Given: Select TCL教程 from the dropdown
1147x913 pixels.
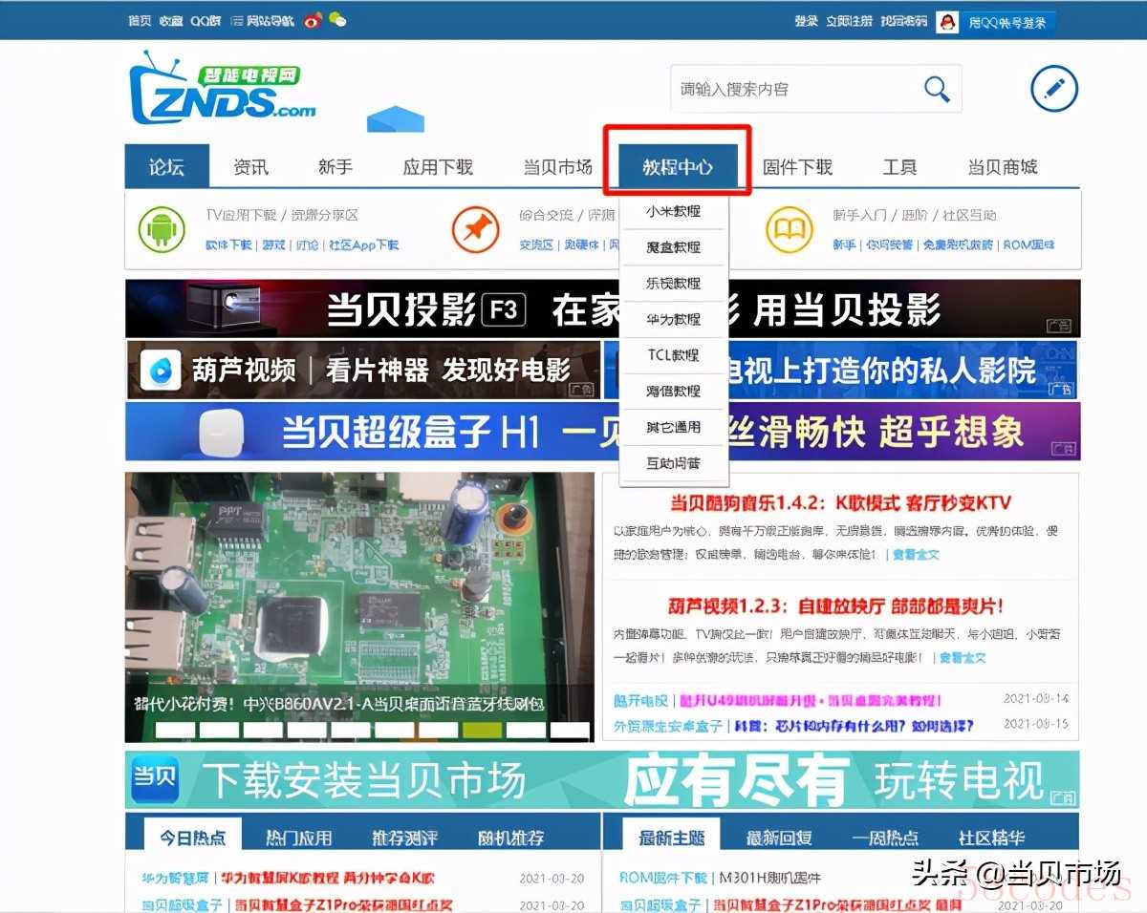Looking at the screenshot, I should pyautogui.click(x=674, y=355).
